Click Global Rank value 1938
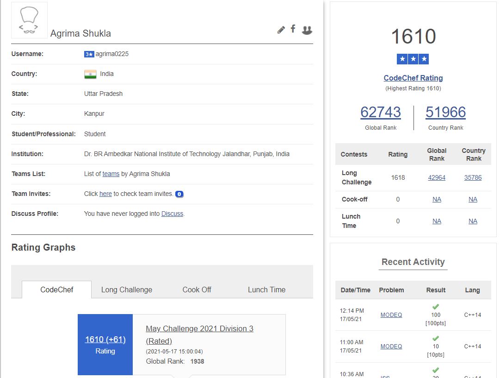 197,361
